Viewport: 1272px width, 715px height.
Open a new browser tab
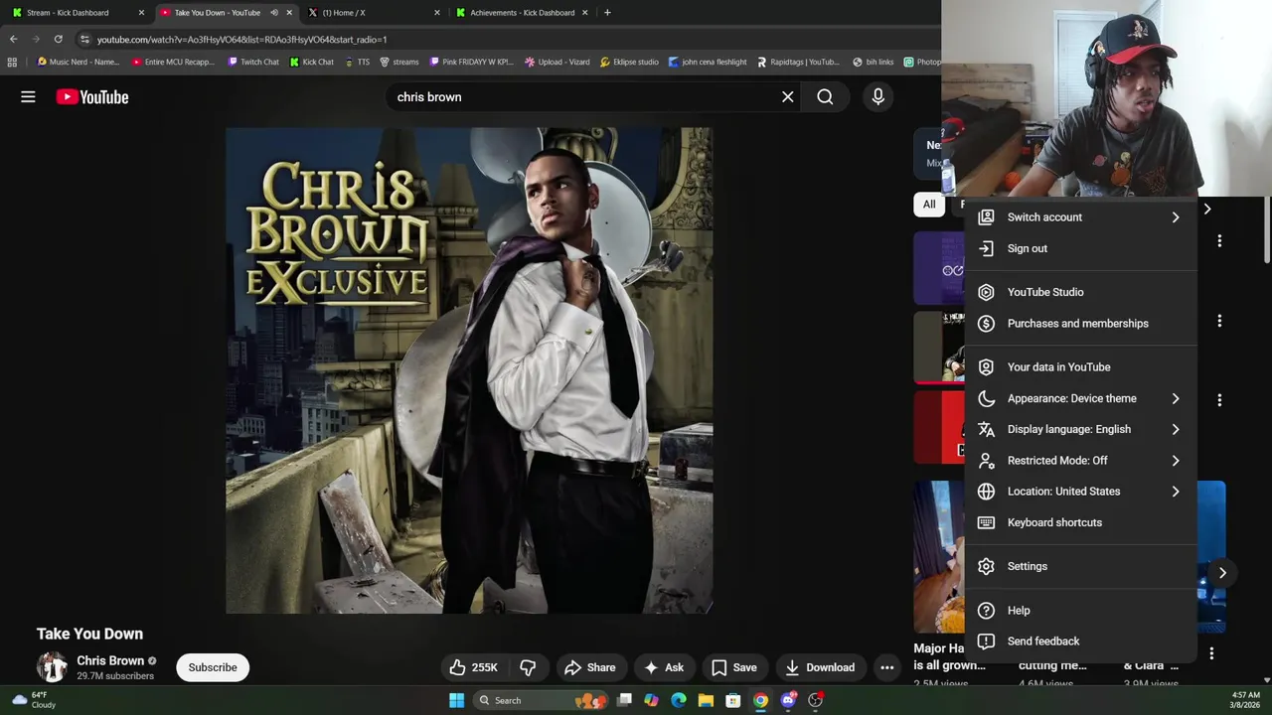[x=607, y=12]
